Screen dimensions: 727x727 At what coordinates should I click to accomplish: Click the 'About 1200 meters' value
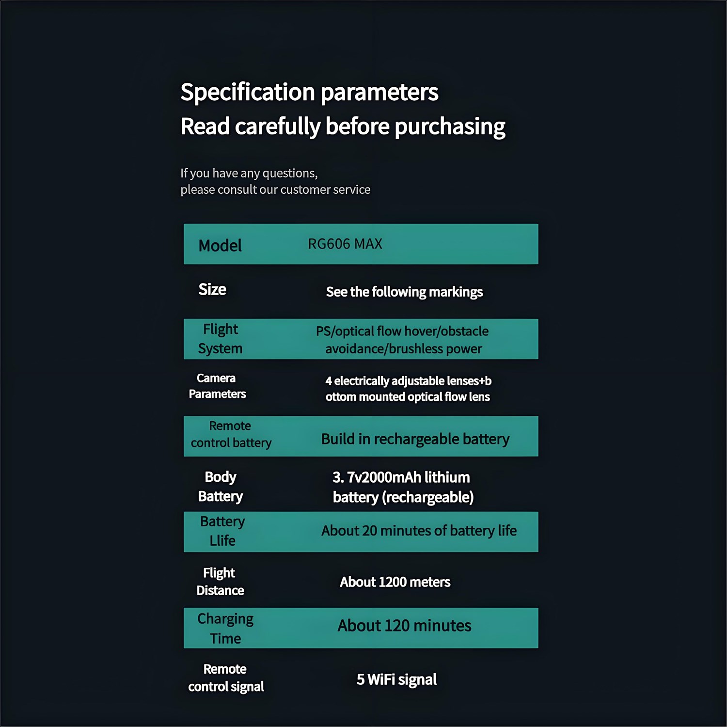pyautogui.click(x=395, y=582)
